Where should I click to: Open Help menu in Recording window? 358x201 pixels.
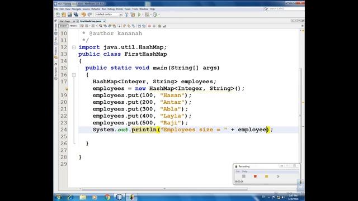[x=245, y=171]
